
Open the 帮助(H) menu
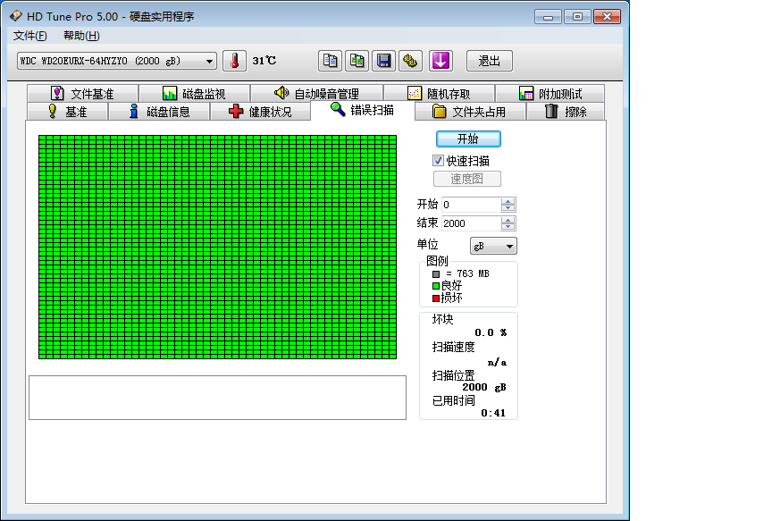(x=81, y=36)
